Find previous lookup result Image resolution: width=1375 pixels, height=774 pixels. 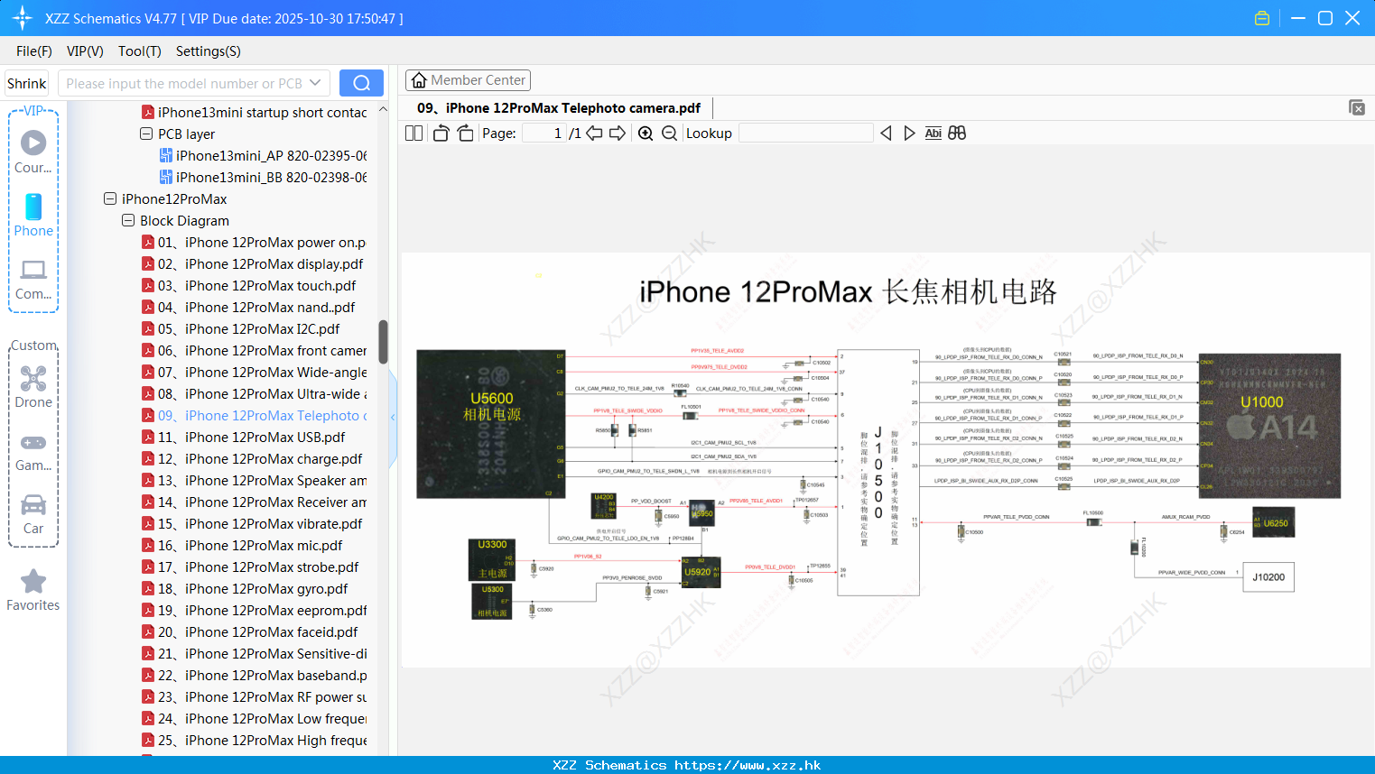(886, 133)
